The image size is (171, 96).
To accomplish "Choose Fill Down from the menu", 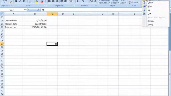I will pos(156,3).
